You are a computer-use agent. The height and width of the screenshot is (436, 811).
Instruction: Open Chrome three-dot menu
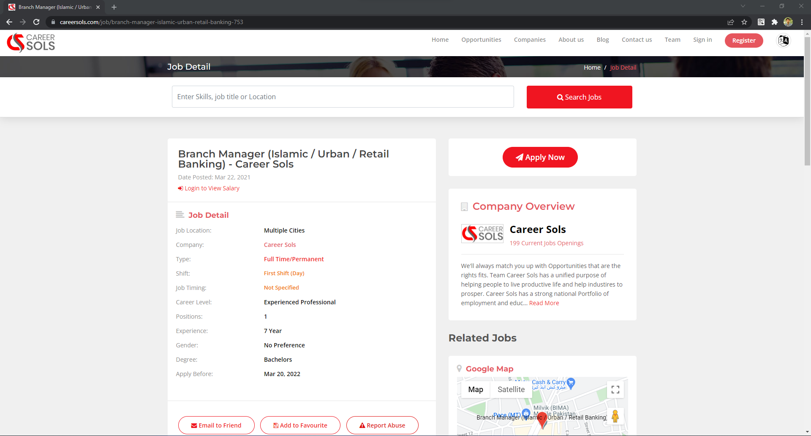coord(802,22)
